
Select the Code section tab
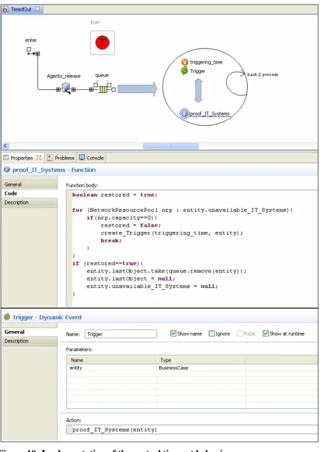click(29, 193)
